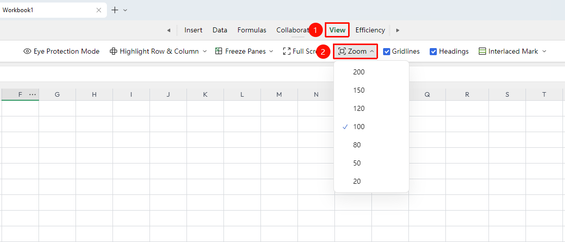Set zoom to 150
Viewport: 565px width, 242px height.
click(x=371, y=91)
